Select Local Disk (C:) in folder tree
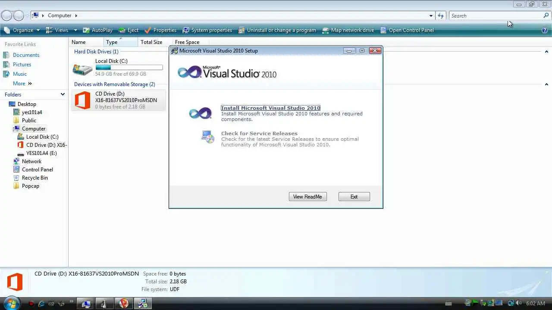552x310 pixels. click(x=42, y=137)
